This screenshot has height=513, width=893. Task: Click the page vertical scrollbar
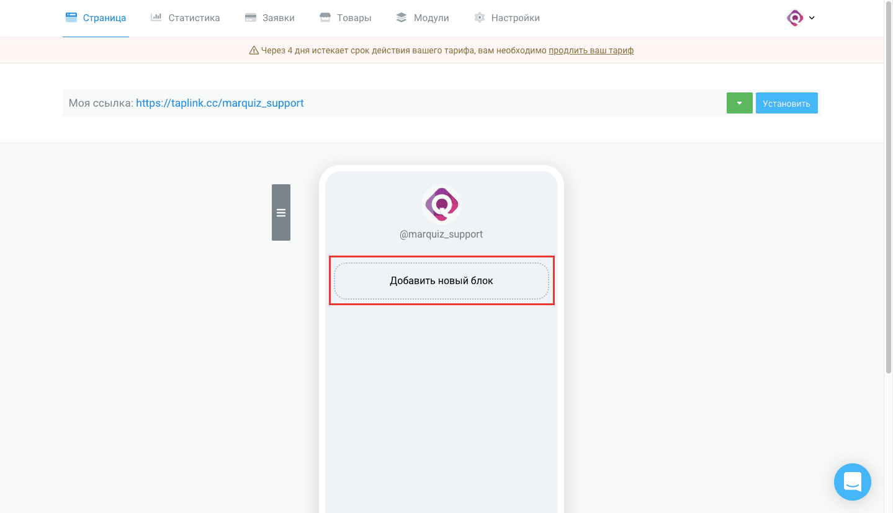click(889, 186)
